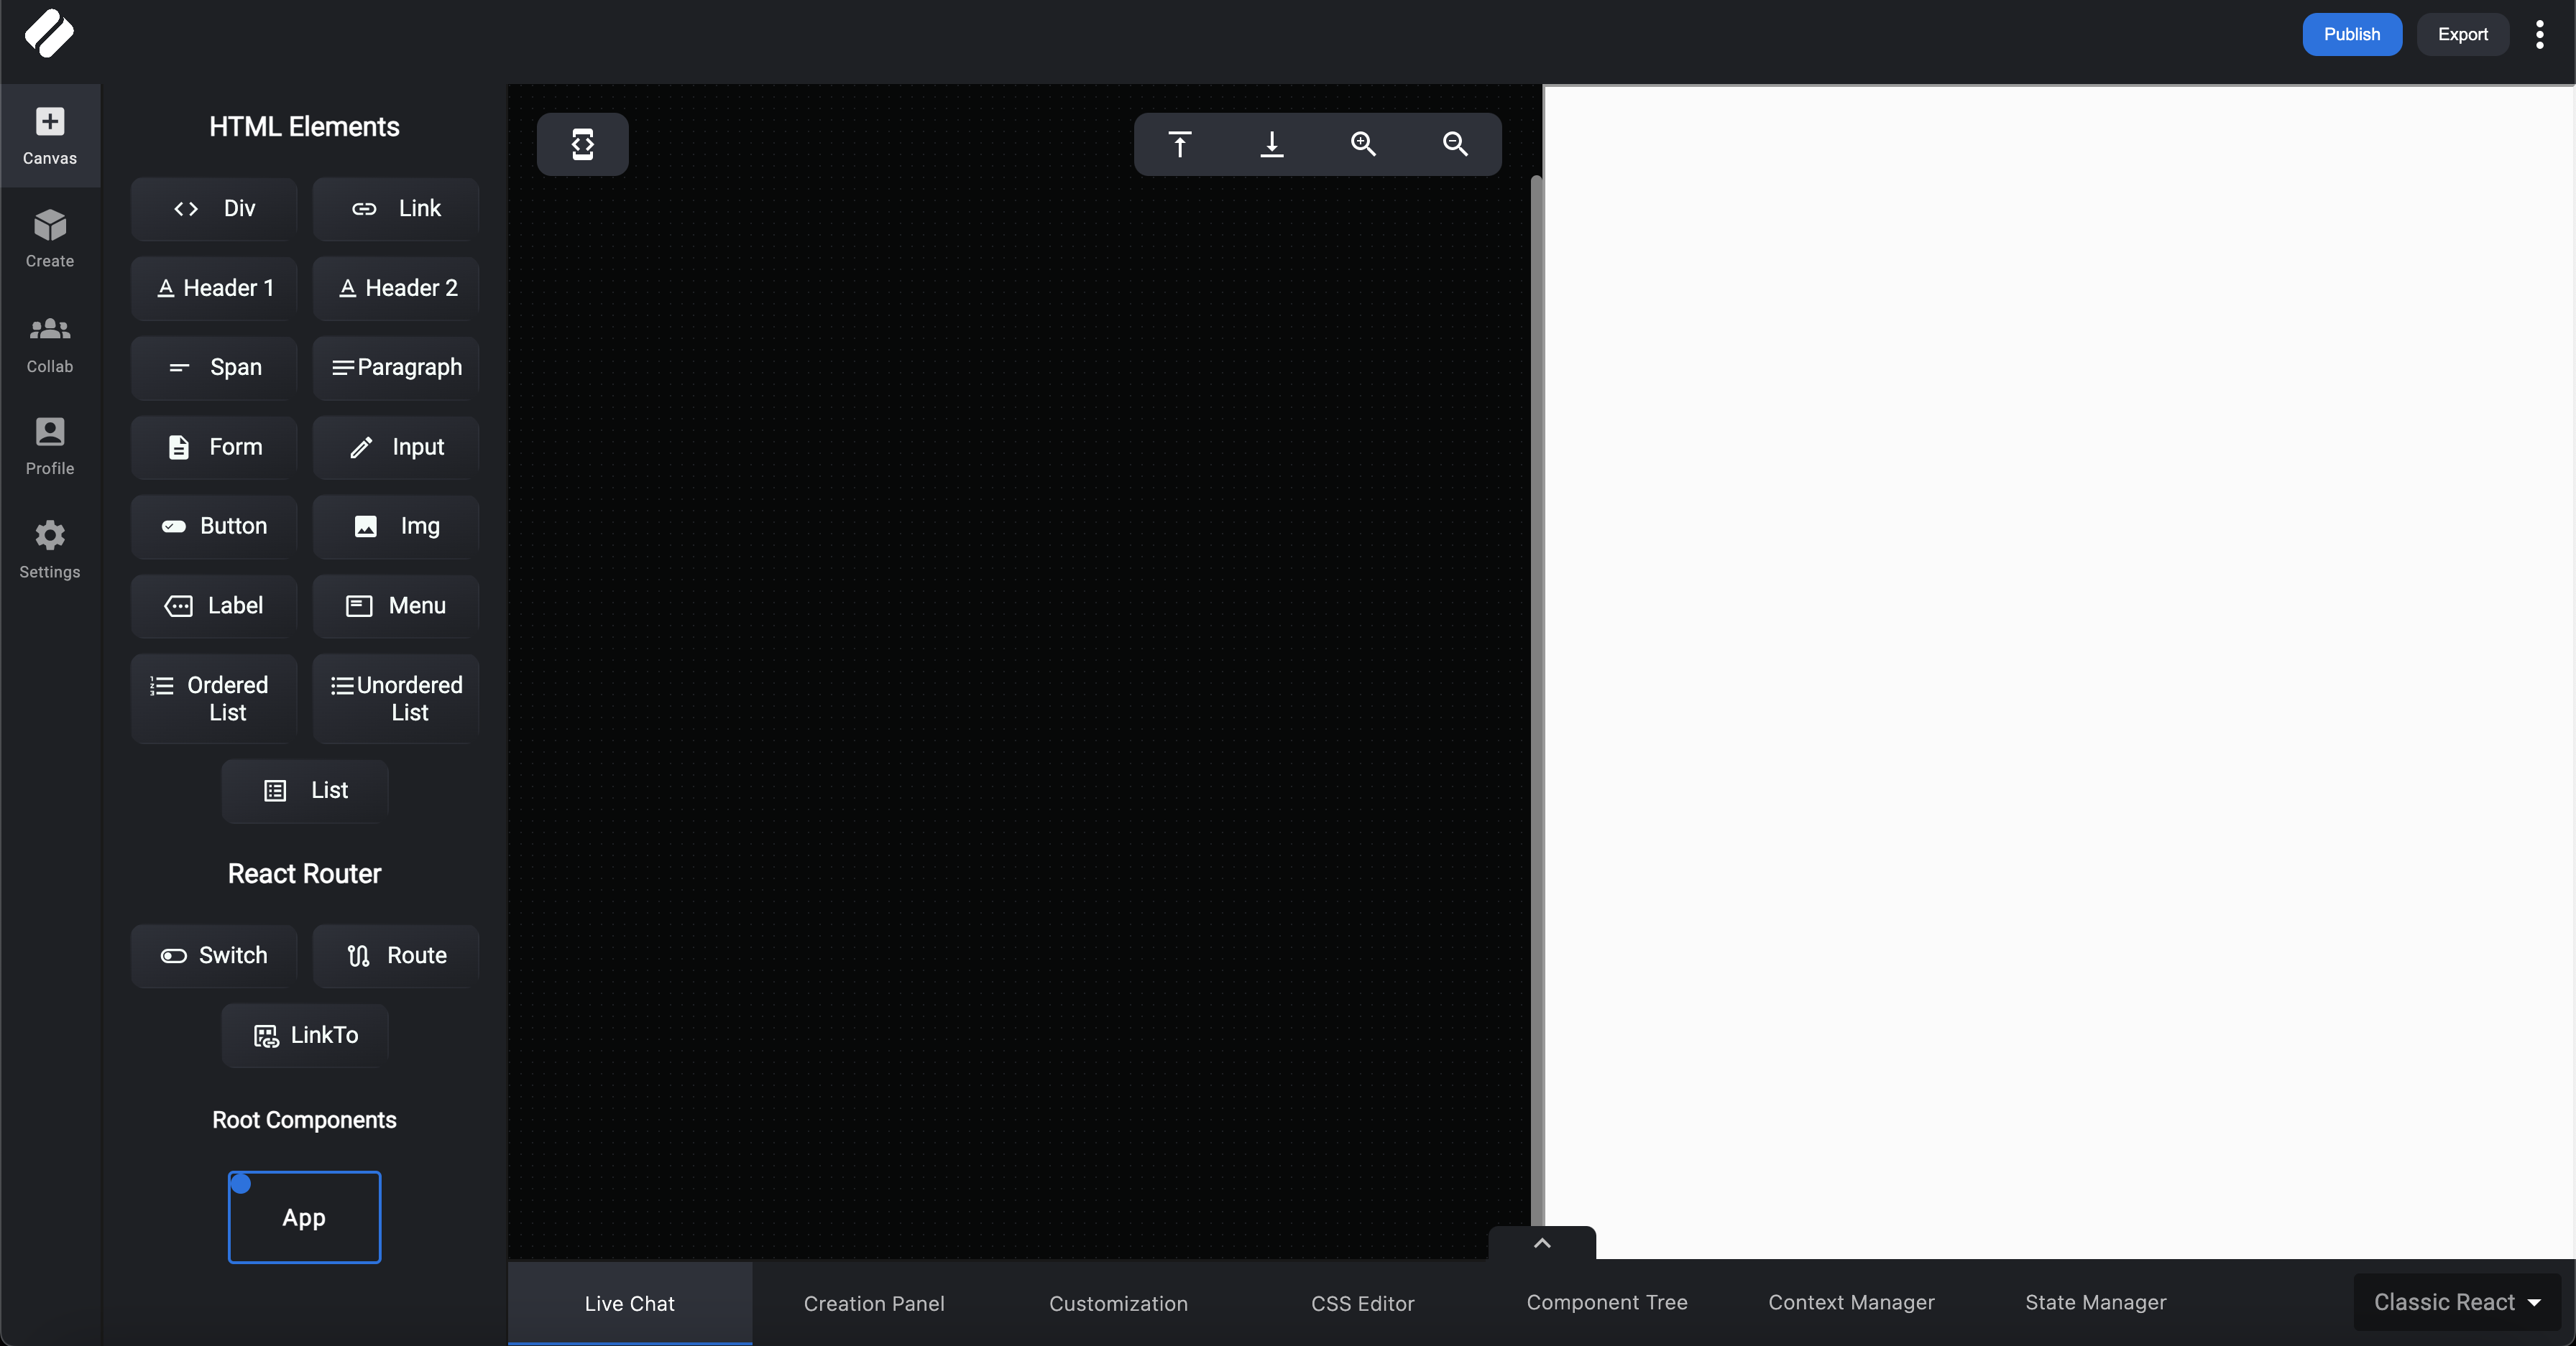2576x1346 pixels.
Task: Click the scroll-to-top arrow icon
Action: 1180,144
